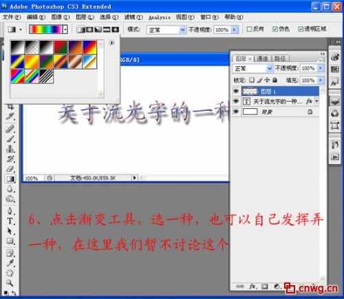Screen dimensions: 344x299
Task: Open gradient picker flyout menu arrow
Action: coord(111,43)
